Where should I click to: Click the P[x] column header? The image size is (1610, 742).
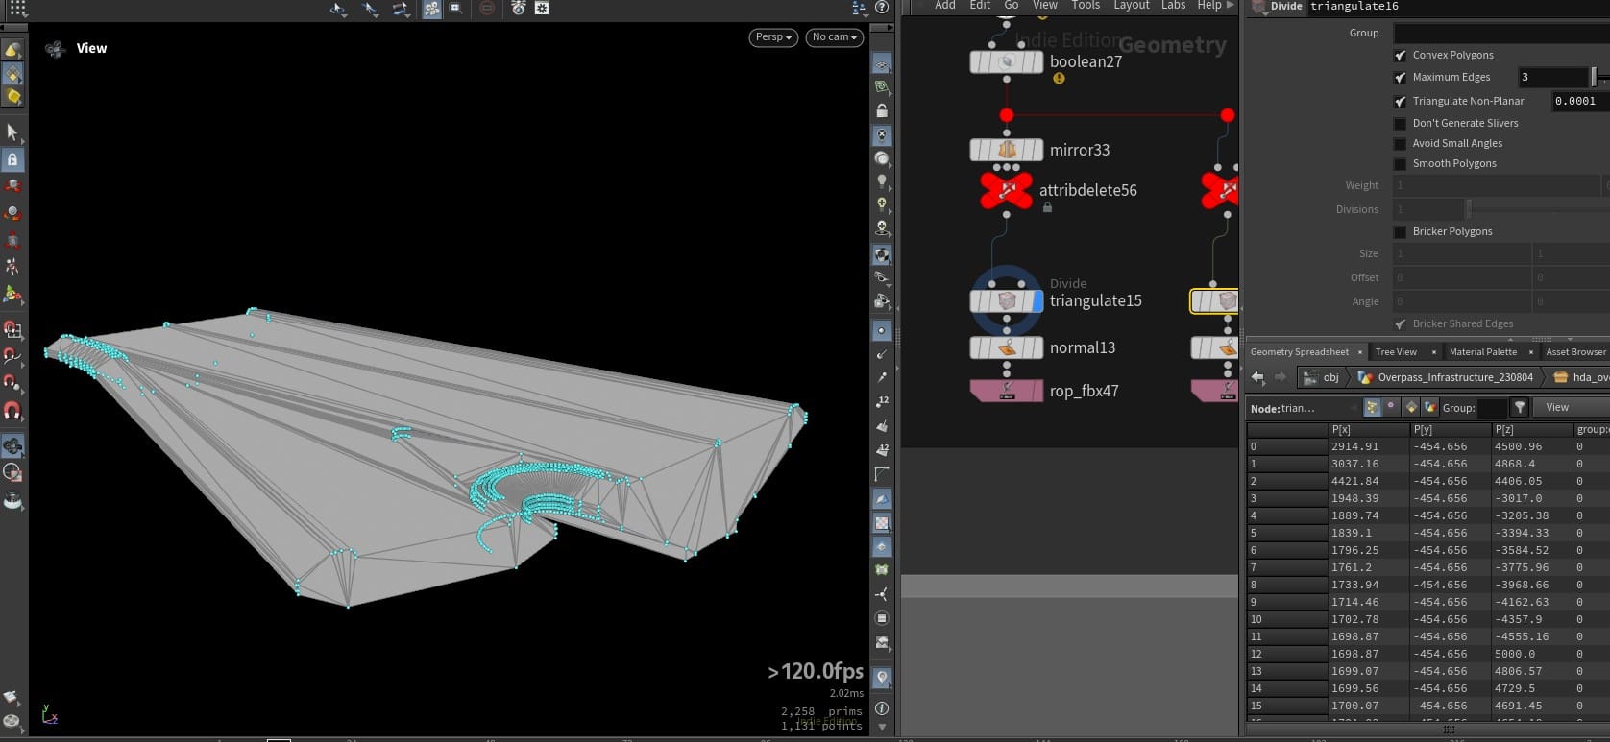click(x=1368, y=429)
